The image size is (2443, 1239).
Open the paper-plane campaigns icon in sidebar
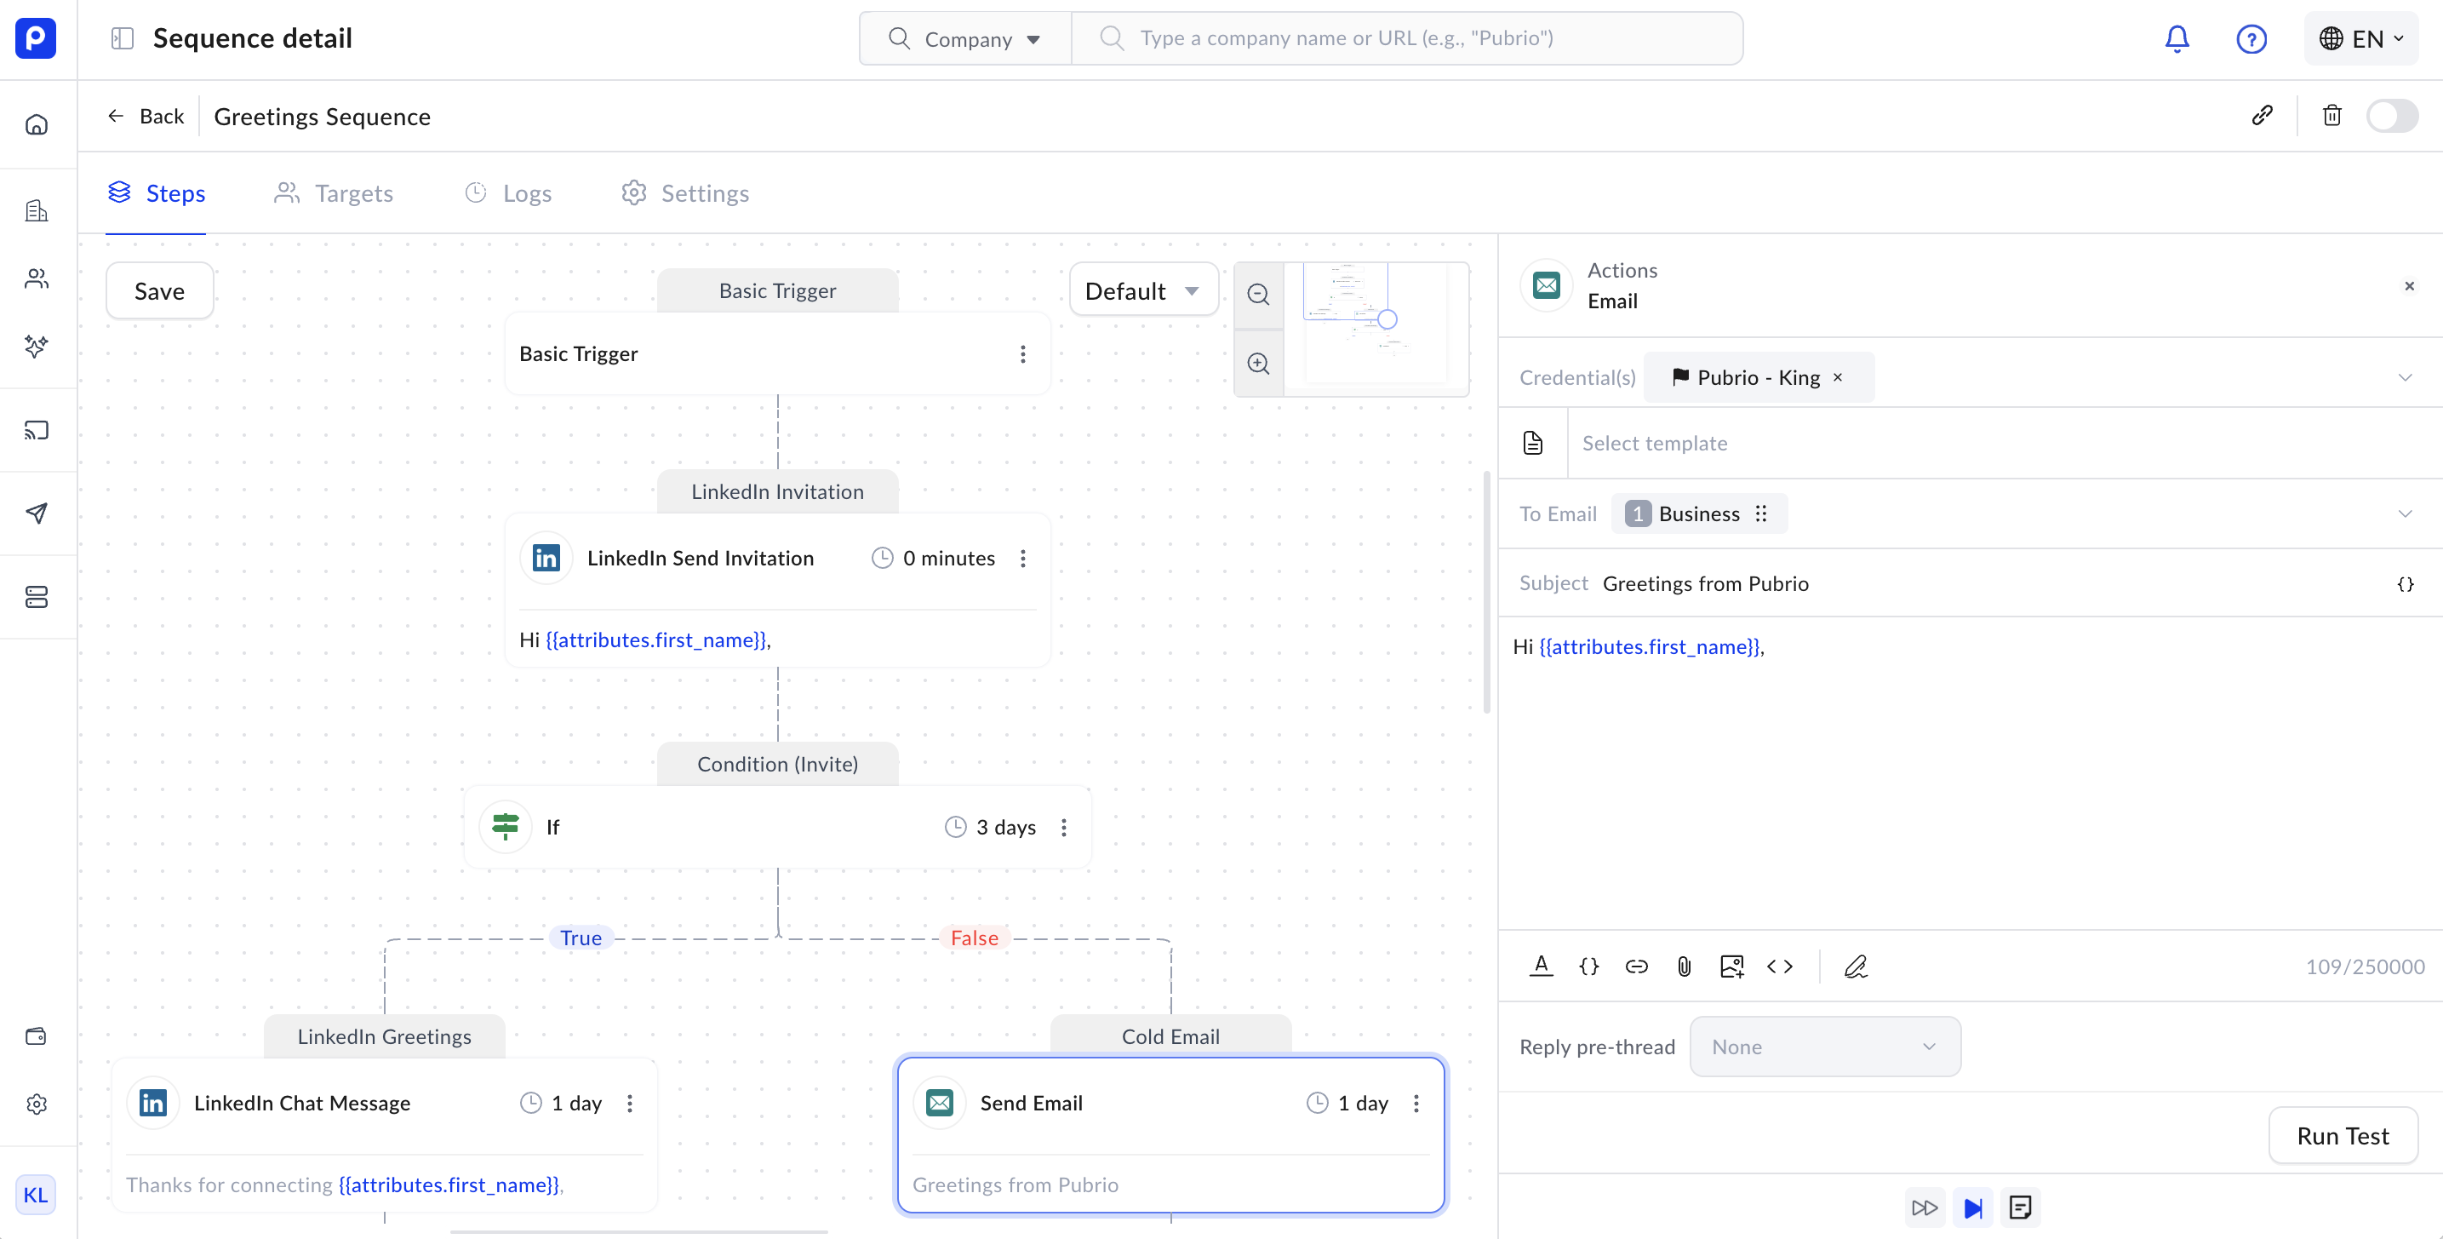[x=36, y=513]
